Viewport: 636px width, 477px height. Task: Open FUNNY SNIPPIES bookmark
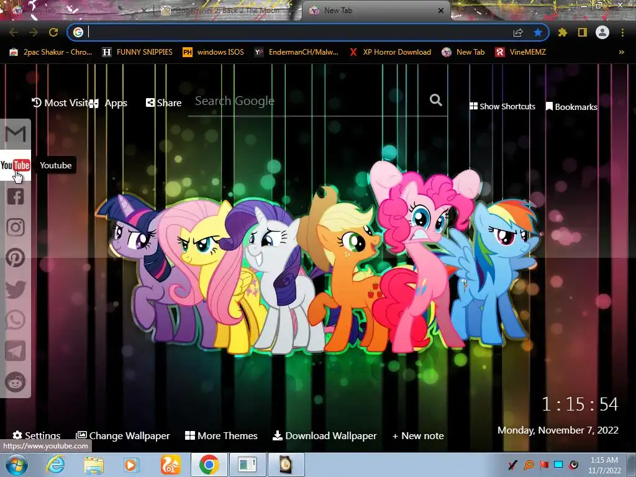pyautogui.click(x=137, y=52)
